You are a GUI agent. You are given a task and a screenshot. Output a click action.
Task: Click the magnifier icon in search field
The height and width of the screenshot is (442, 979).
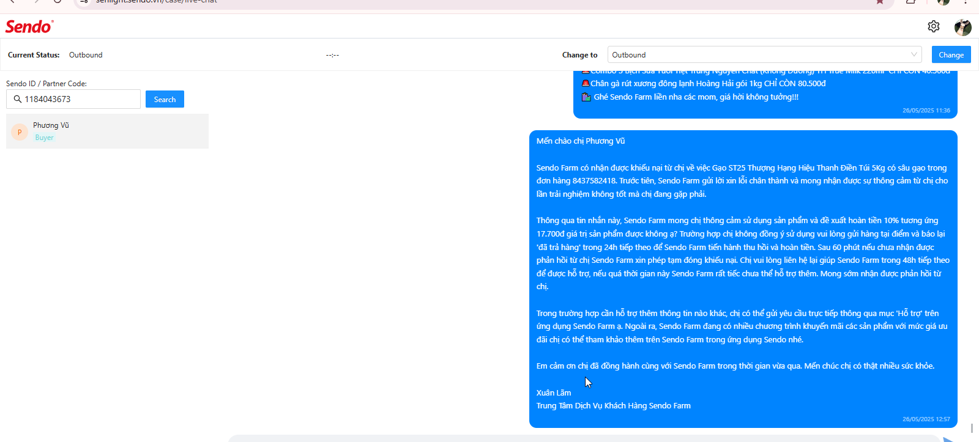[x=17, y=99]
